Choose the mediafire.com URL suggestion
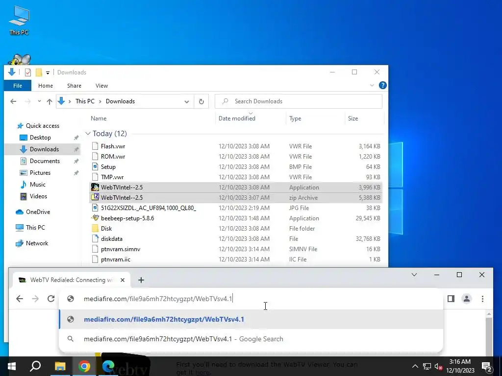 coord(251,319)
